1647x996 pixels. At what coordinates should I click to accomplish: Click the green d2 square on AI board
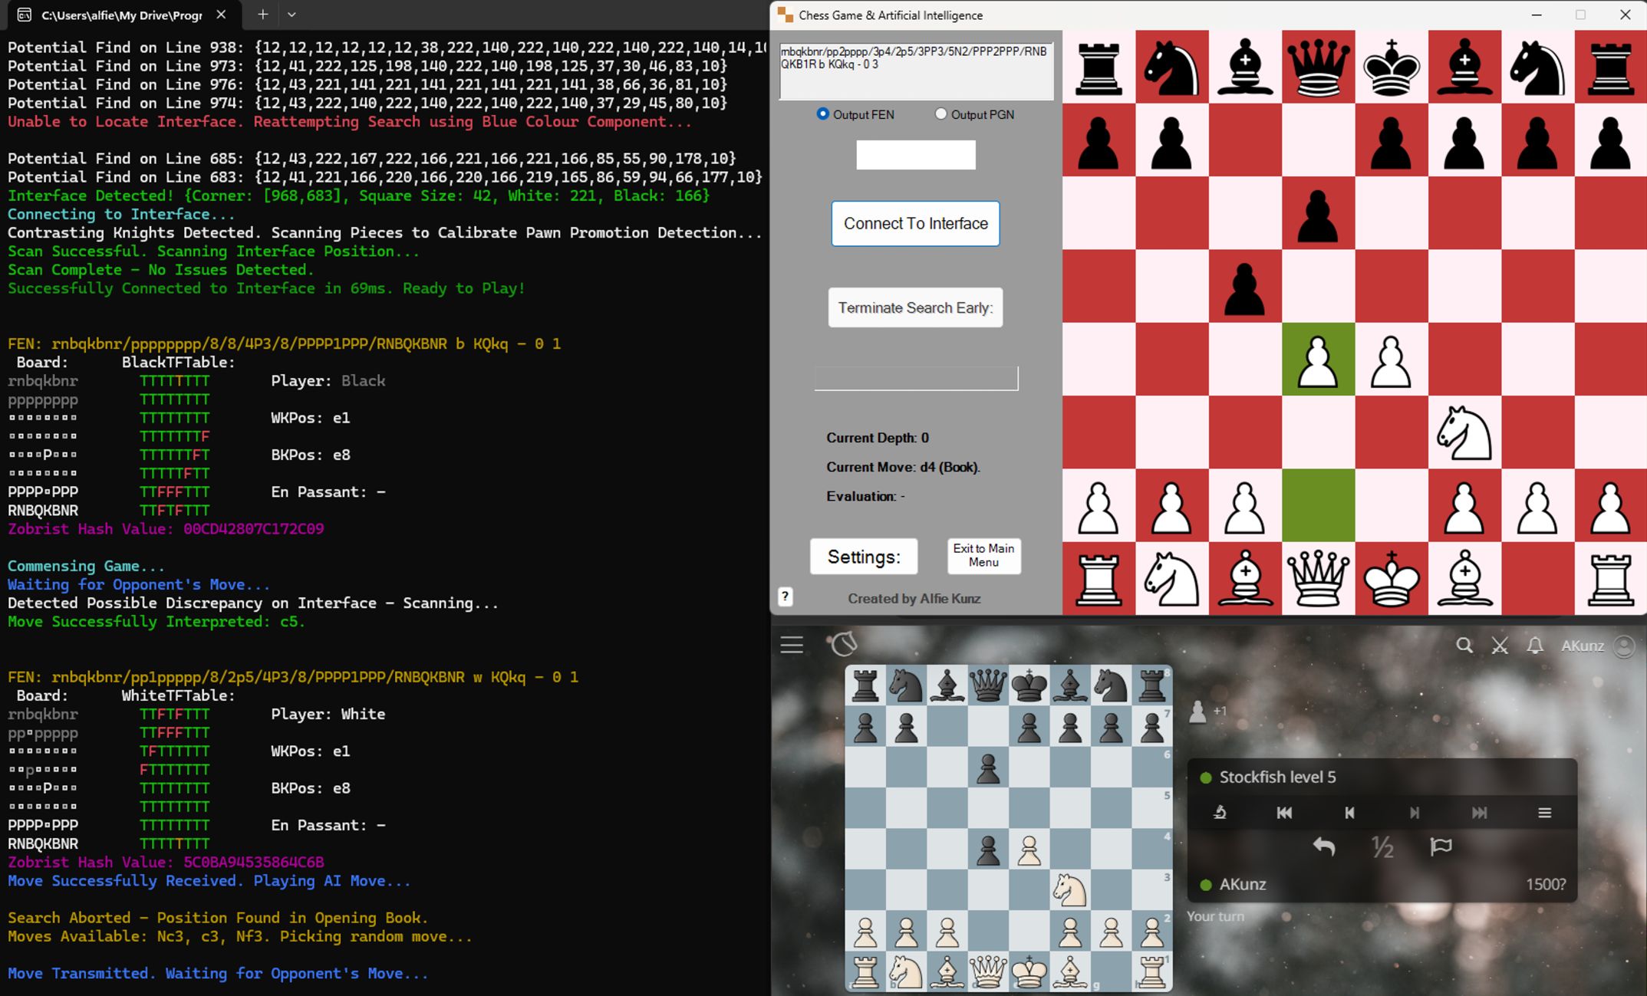pyautogui.click(x=1318, y=505)
